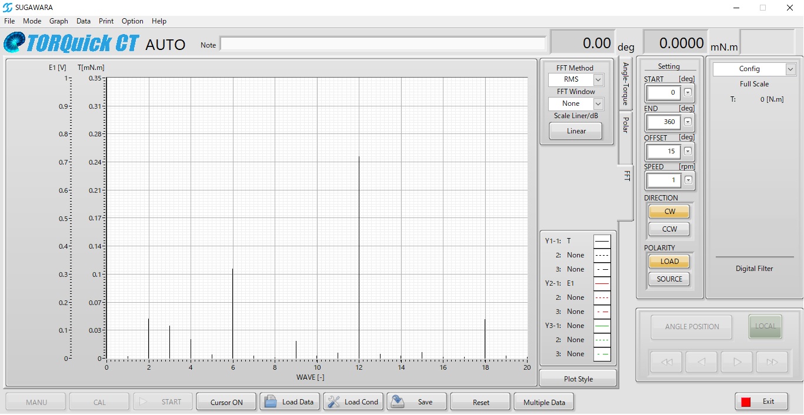Click step forward arrow button
The image size is (804, 415).
737,362
